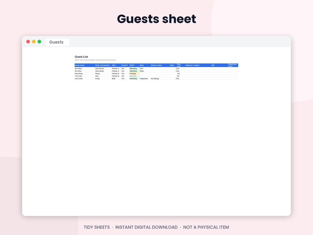The image size is (313, 235).
Task: Click the green maximize window dot
Action: pyautogui.click(x=39, y=41)
